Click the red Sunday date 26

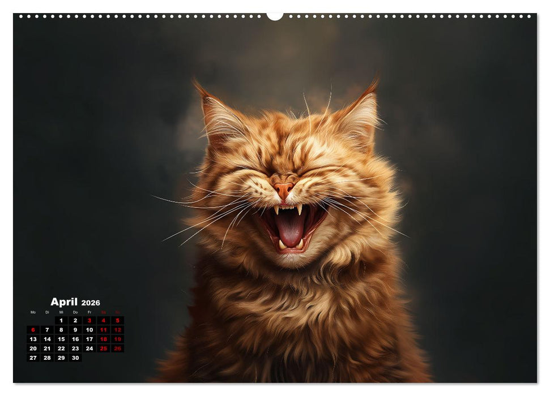pos(117,348)
